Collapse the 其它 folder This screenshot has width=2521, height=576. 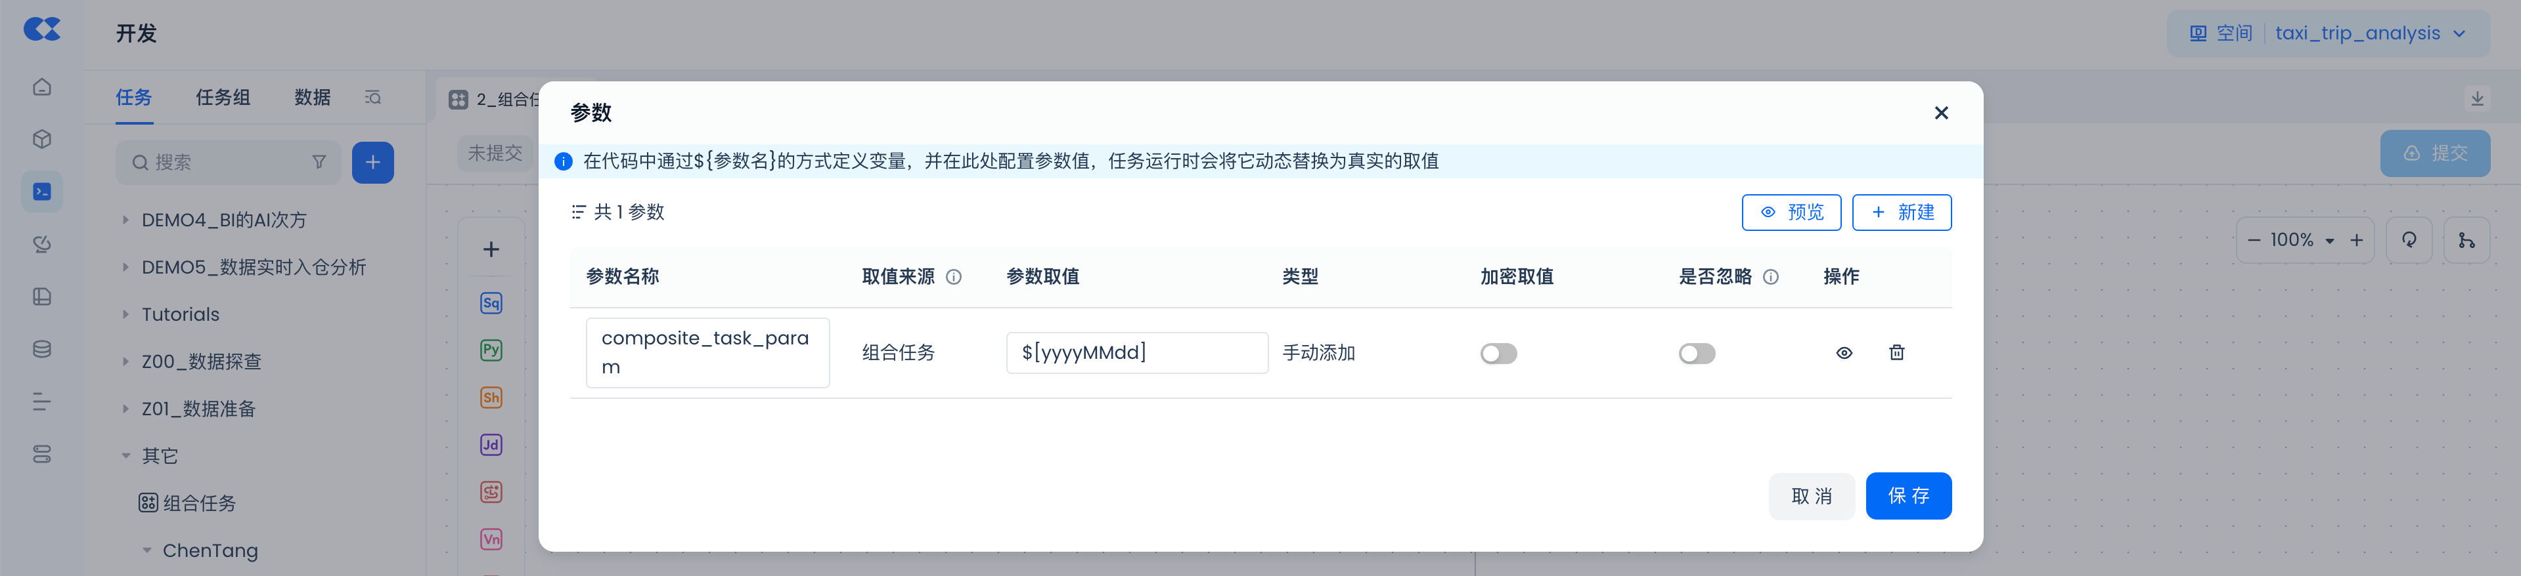pos(125,456)
